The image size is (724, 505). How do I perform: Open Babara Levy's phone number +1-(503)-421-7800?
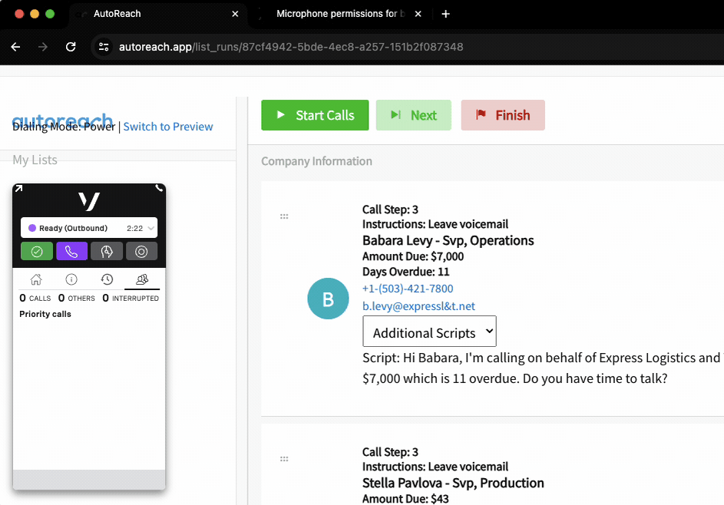point(408,289)
